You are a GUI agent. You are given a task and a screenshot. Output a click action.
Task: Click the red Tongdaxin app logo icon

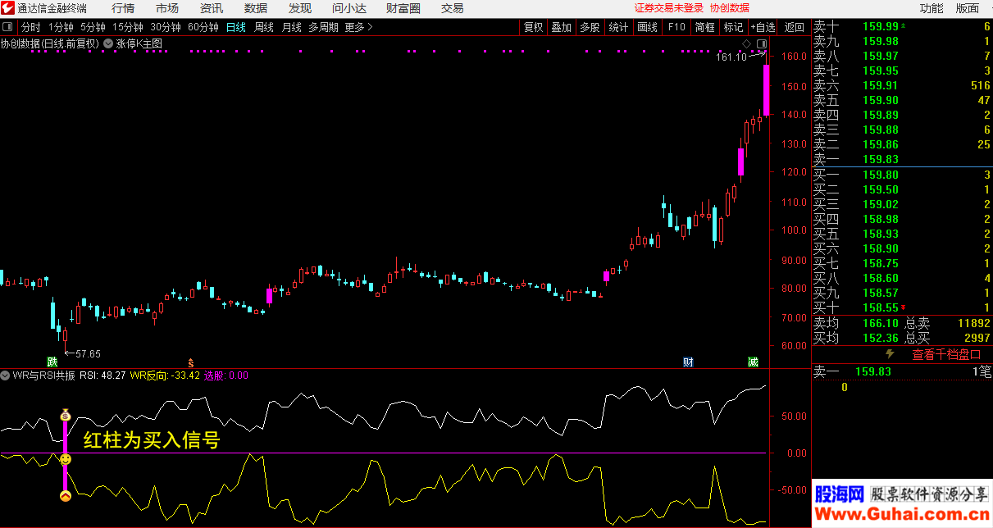coord(8,8)
